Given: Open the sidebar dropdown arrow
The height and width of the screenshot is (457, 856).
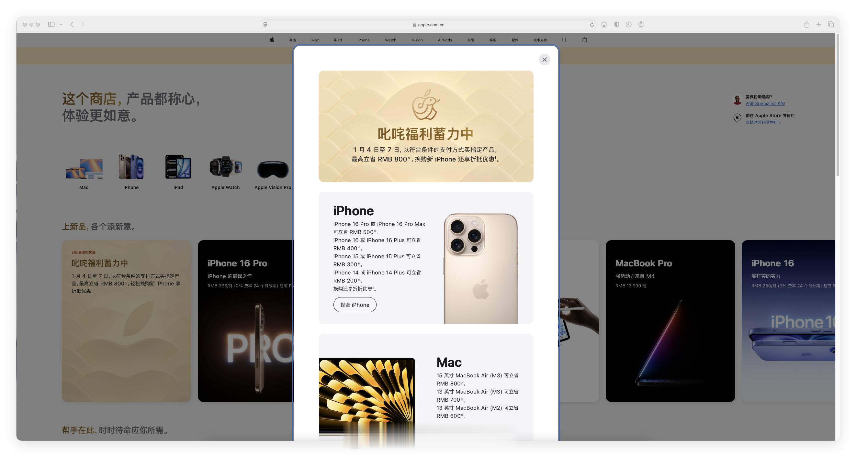Looking at the screenshot, I should point(61,24).
